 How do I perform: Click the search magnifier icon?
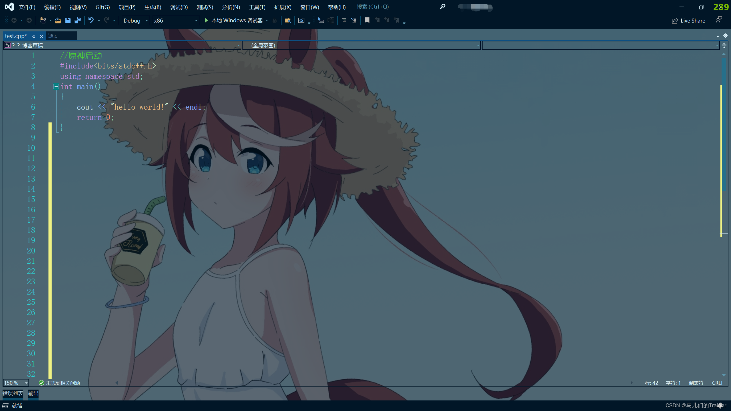(442, 7)
